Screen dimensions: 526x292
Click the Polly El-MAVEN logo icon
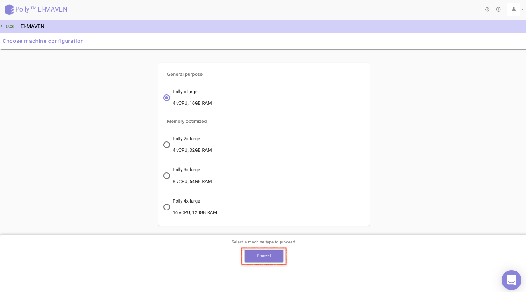click(x=9, y=9)
